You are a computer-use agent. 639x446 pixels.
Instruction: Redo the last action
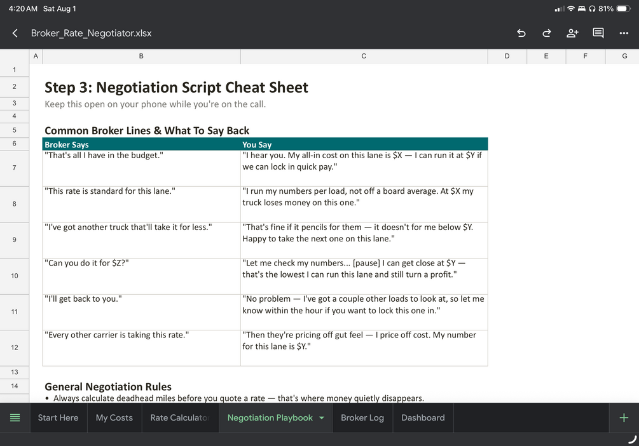click(547, 33)
